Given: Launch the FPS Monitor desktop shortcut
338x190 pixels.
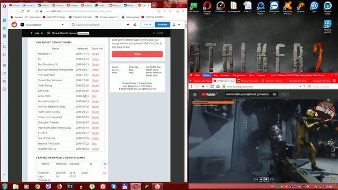Looking at the screenshot, I should (220, 7).
